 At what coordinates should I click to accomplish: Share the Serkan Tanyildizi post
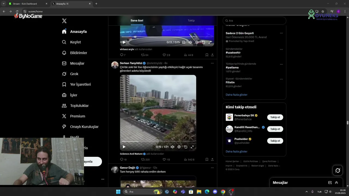coord(212,160)
